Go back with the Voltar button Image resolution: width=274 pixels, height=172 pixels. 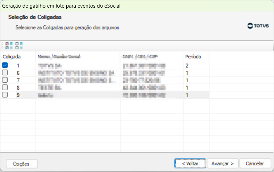click(190, 163)
